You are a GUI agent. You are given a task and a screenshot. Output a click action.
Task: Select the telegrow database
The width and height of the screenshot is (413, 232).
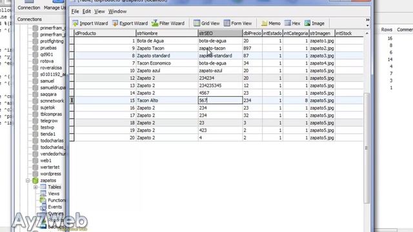click(49, 121)
